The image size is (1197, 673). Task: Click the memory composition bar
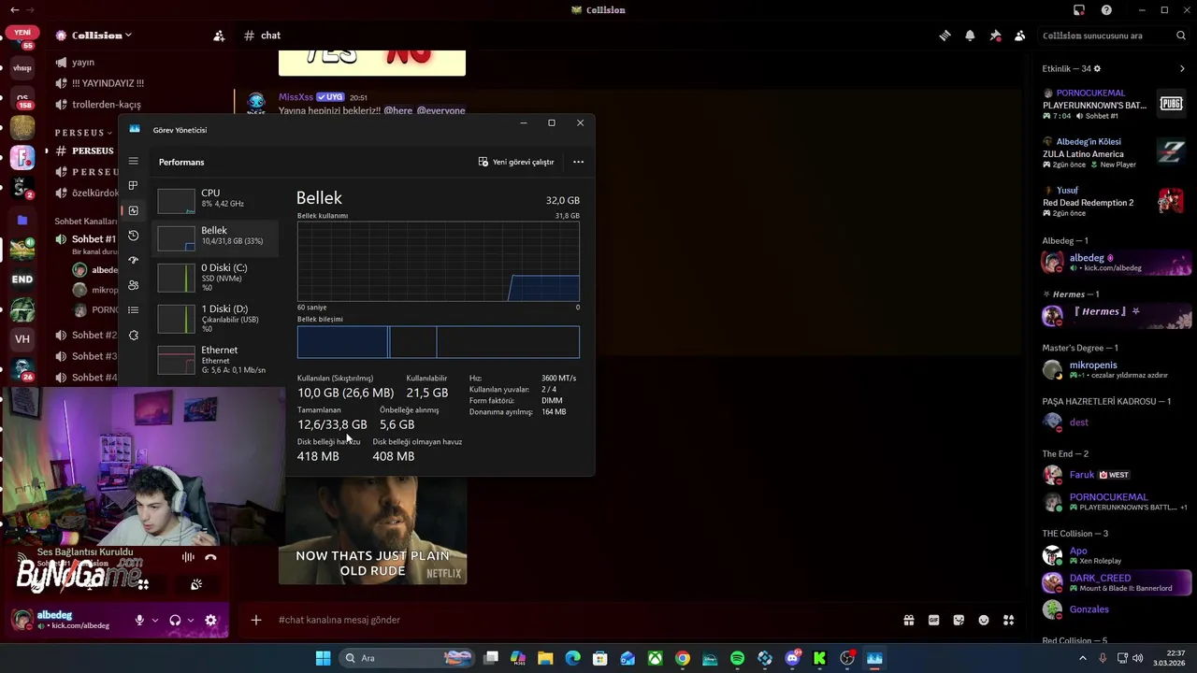click(439, 342)
